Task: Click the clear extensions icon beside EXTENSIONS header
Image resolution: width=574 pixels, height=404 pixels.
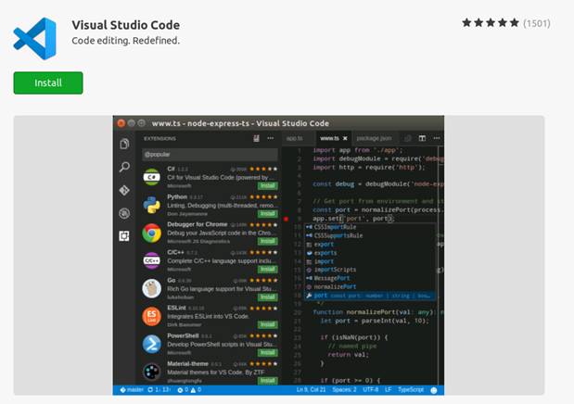Action: pyautogui.click(x=256, y=138)
